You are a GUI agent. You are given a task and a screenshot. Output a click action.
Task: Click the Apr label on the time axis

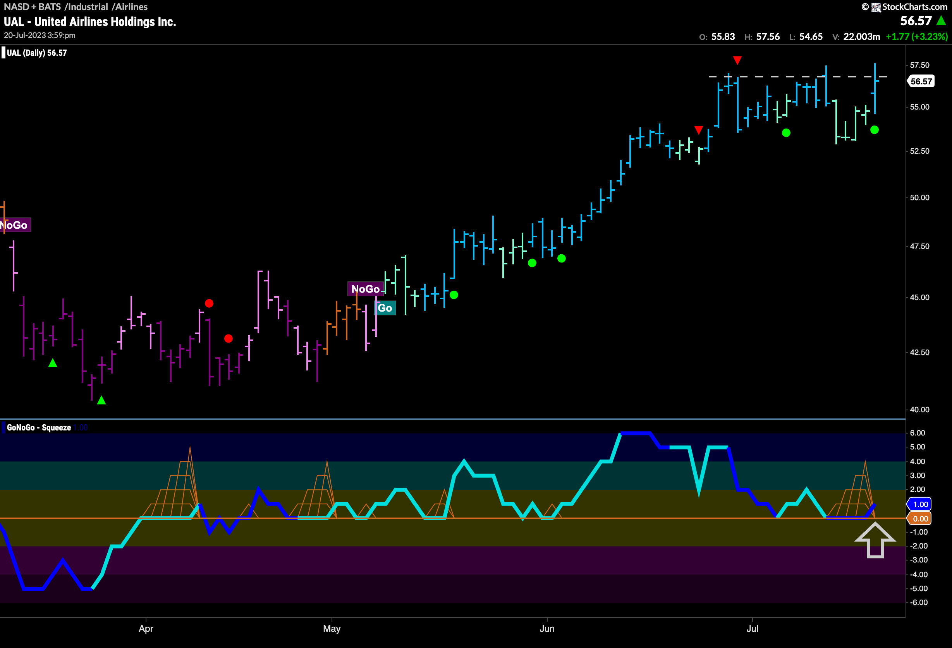[146, 628]
